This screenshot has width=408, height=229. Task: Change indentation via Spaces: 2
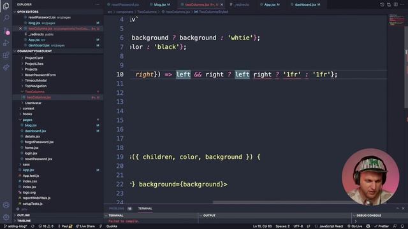click(x=282, y=226)
